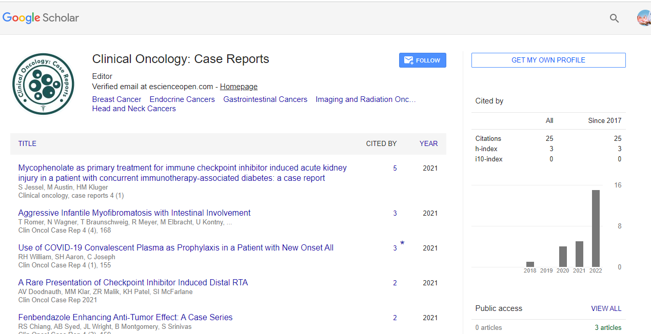Open the journal Homepage link
Image resolution: width=651 pixels, height=334 pixels.
[x=239, y=87]
